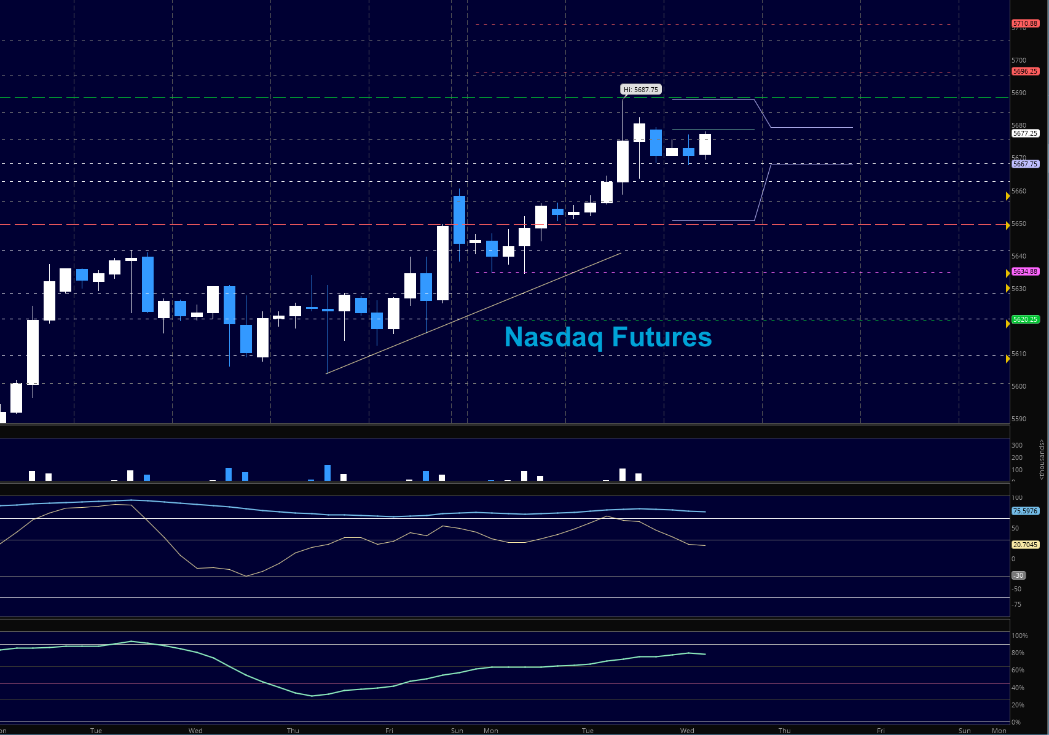Click the 20% axis tick in bottom panel
The height and width of the screenshot is (735, 1049).
[x=1018, y=705]
